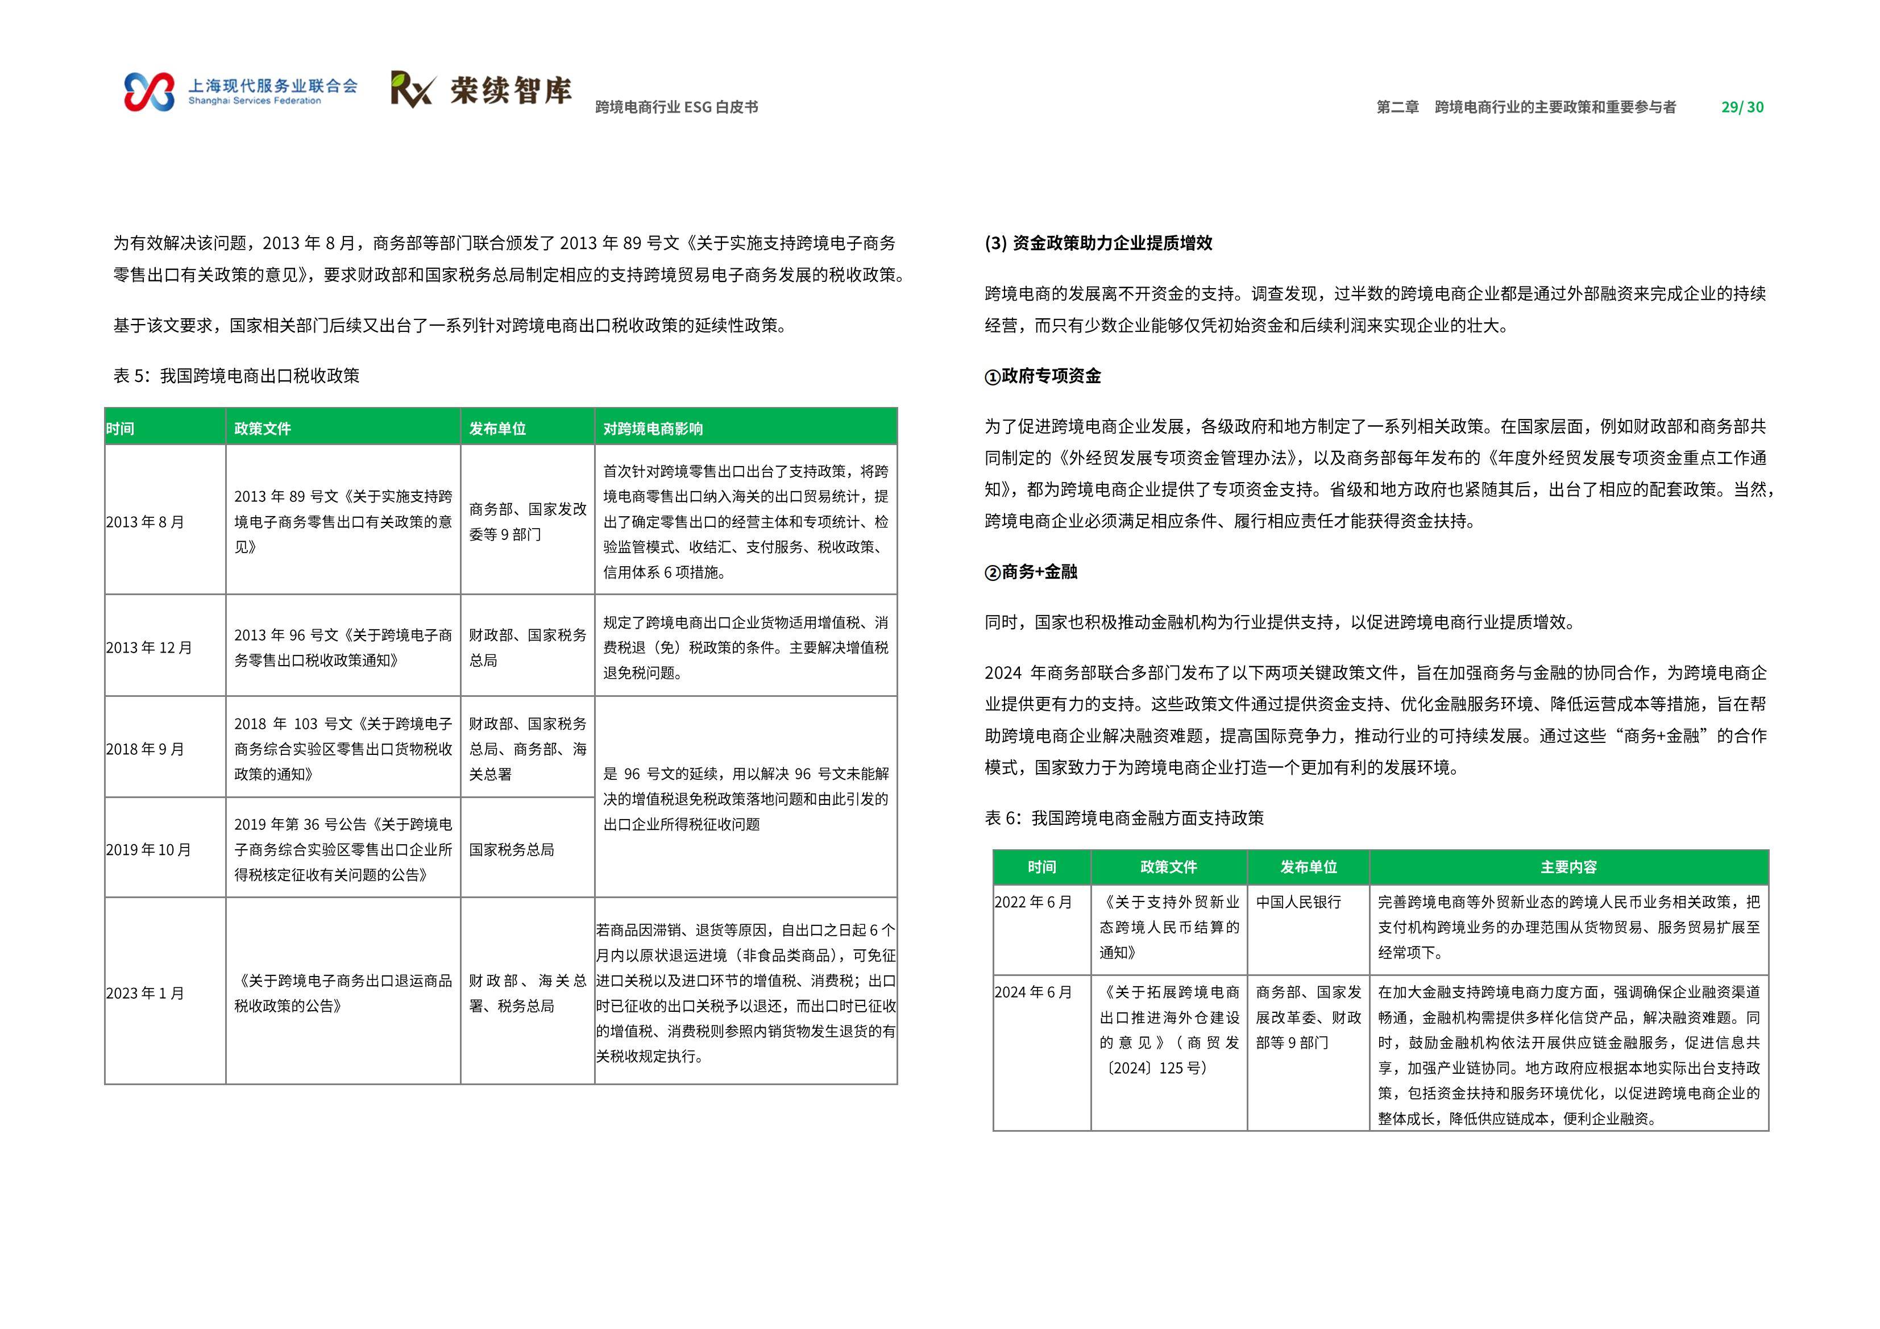Click the 2018 年 9 月 row date cell
This screenshot has width=1880, height=1329.
tap(165, 747)
